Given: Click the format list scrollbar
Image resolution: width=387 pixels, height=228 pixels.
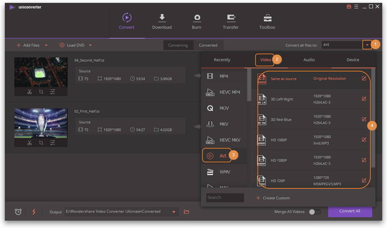Looking at the screenshot, I should 249,85.
